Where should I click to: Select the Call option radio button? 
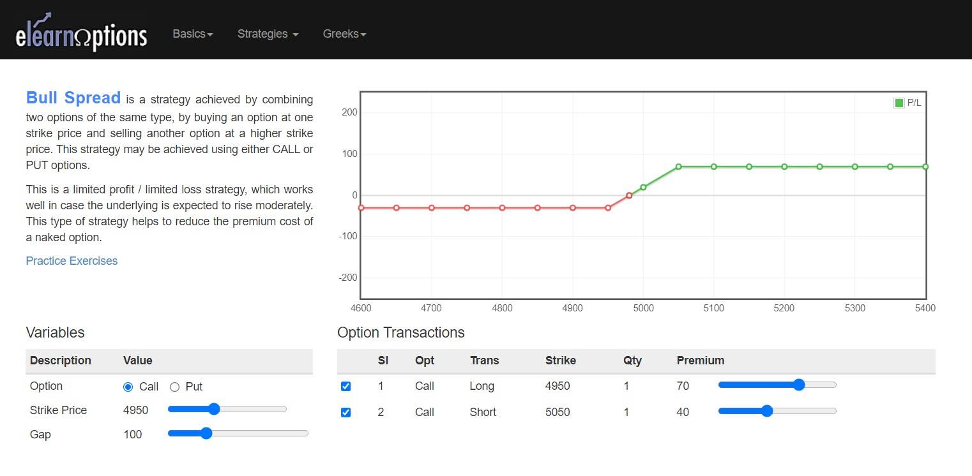pos(128,387)
